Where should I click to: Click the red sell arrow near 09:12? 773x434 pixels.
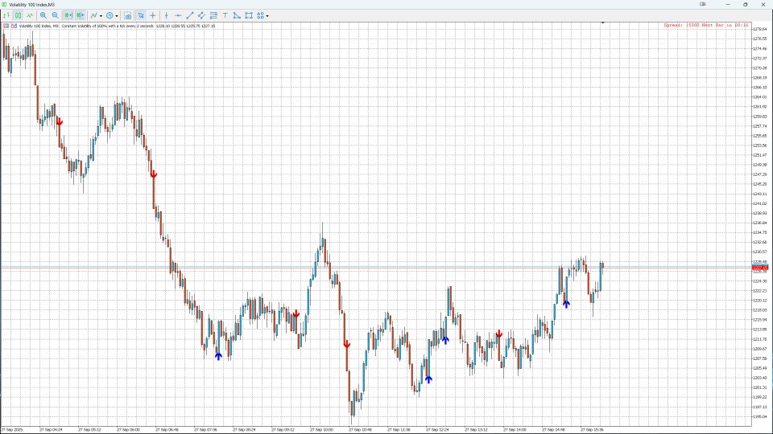click(296, 314)
